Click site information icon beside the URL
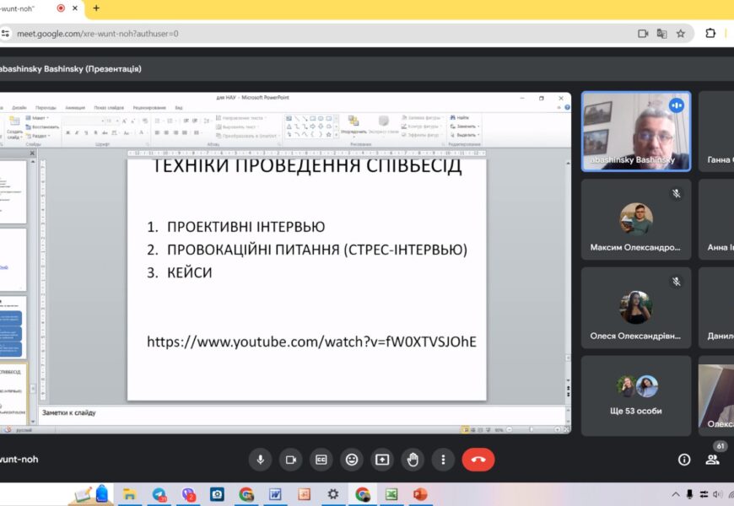This screenshot has height=506, width=734. point(6,34)
